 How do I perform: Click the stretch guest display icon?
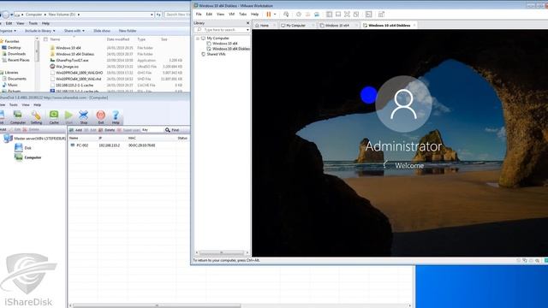381,15
